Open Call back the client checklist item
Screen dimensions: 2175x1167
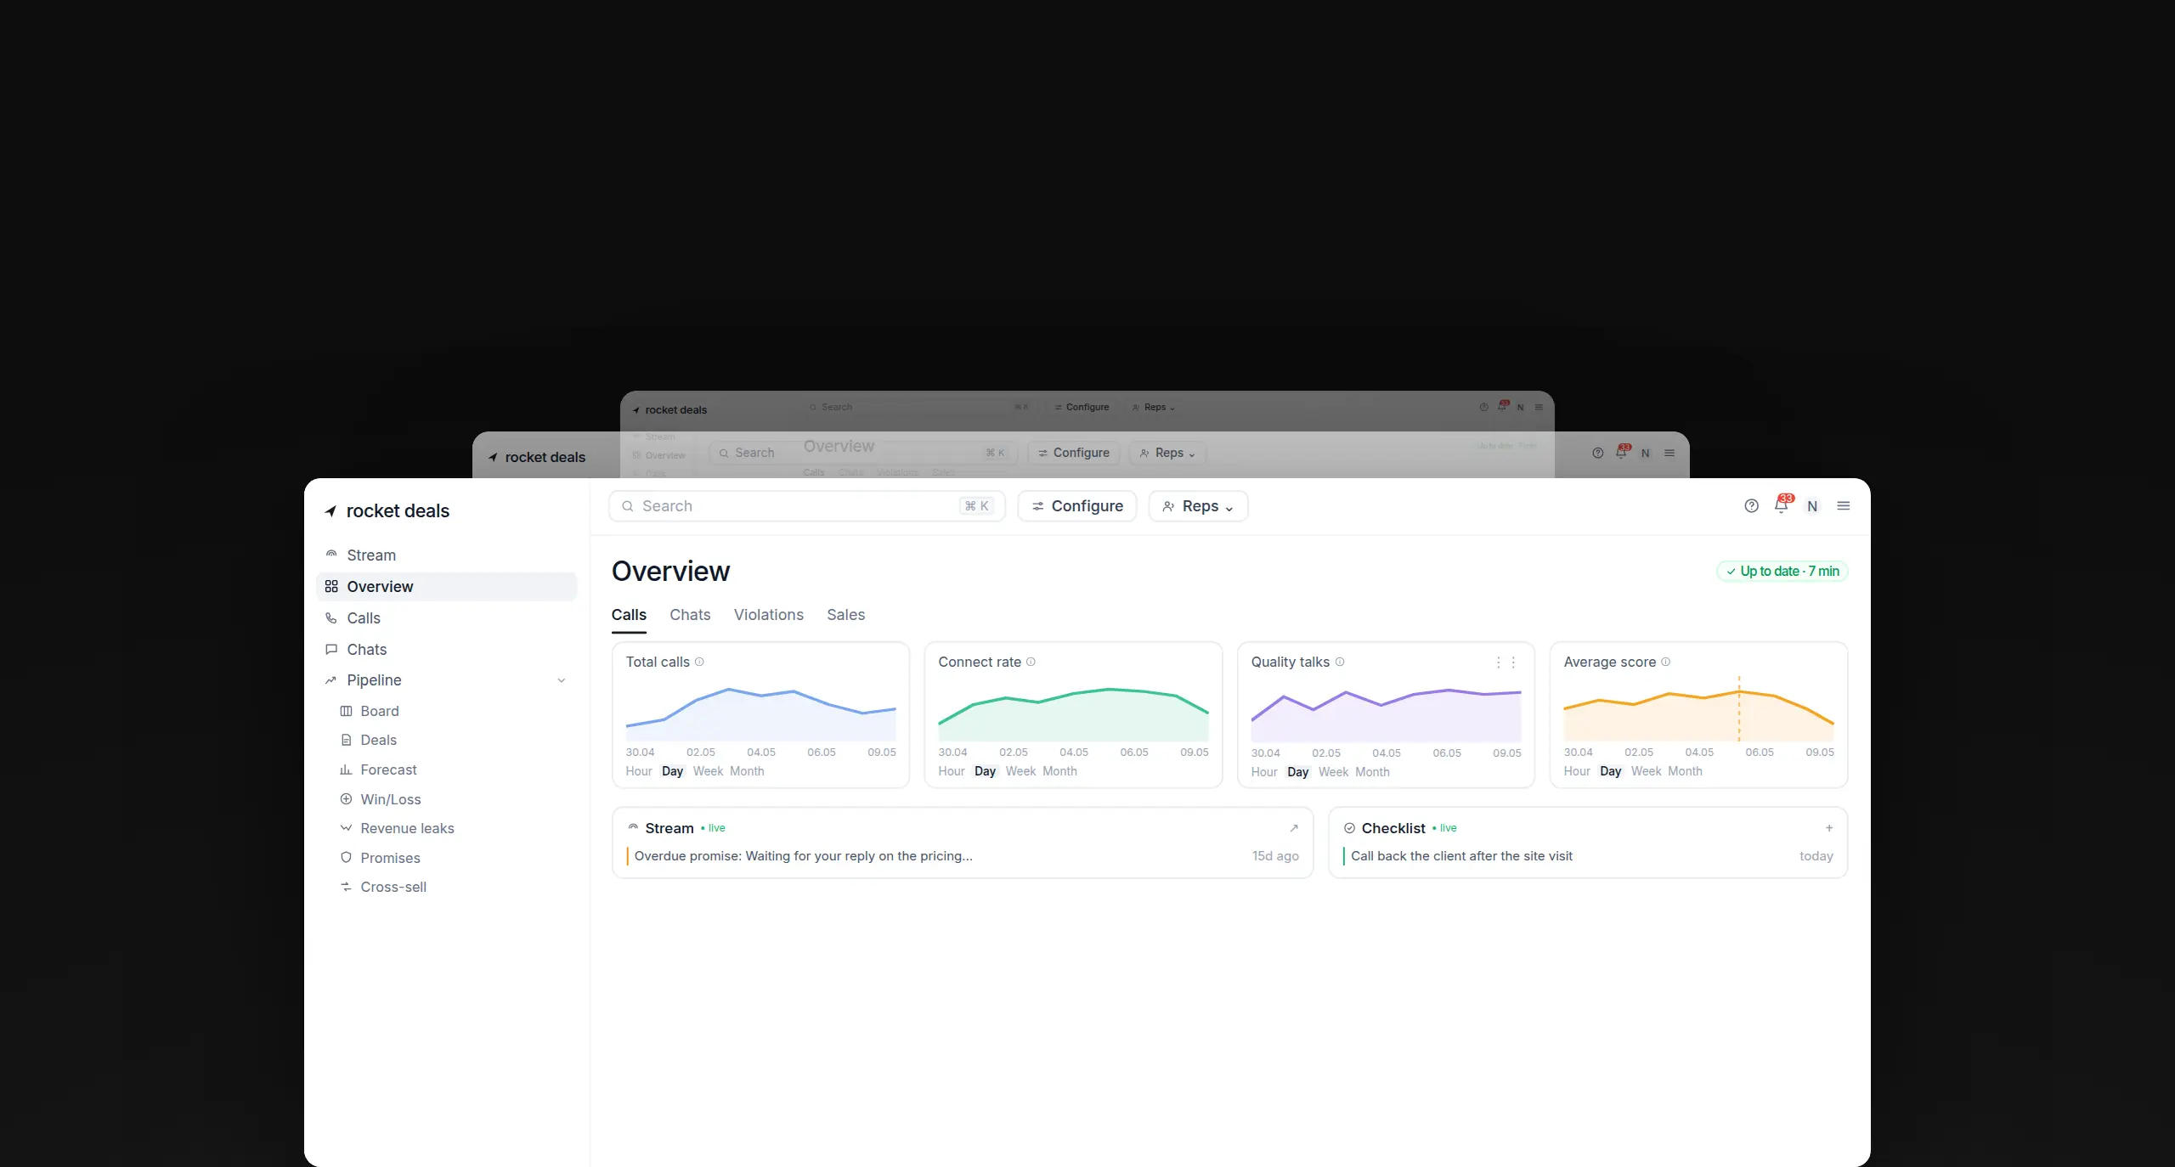[1588, 856]
